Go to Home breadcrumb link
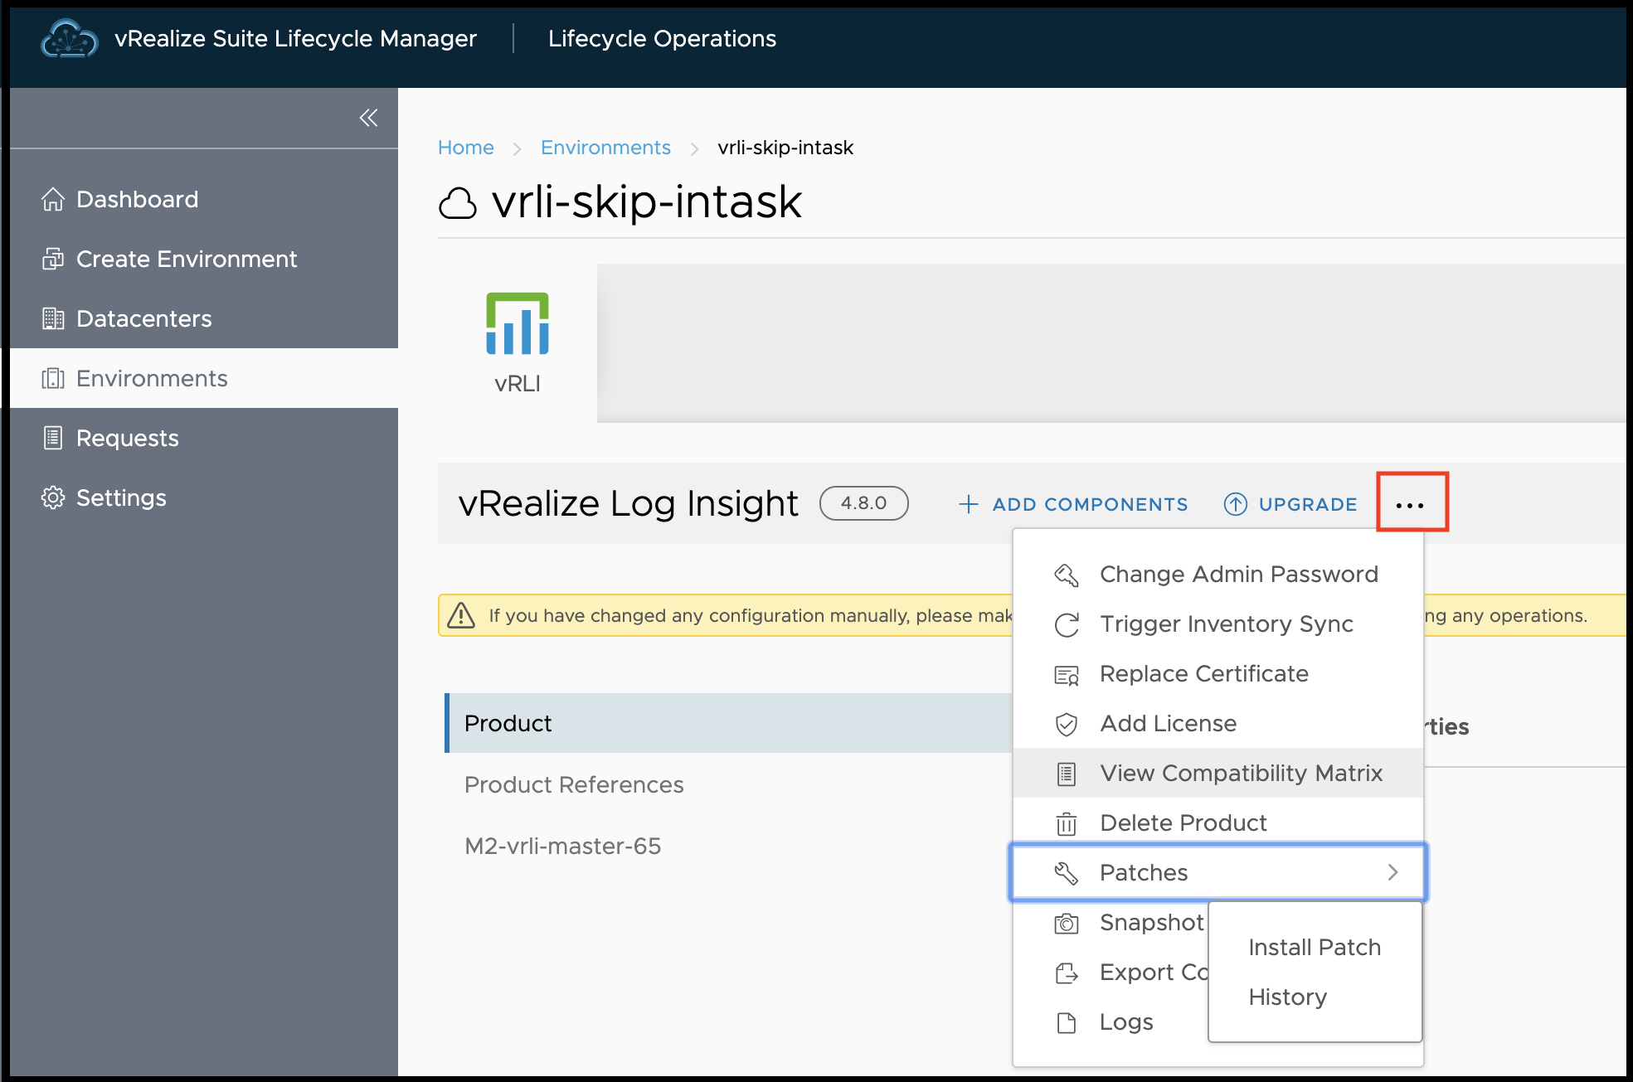Image resolution: width=1633 pixels, height=1082 pixels. click(x=465, y=148)
